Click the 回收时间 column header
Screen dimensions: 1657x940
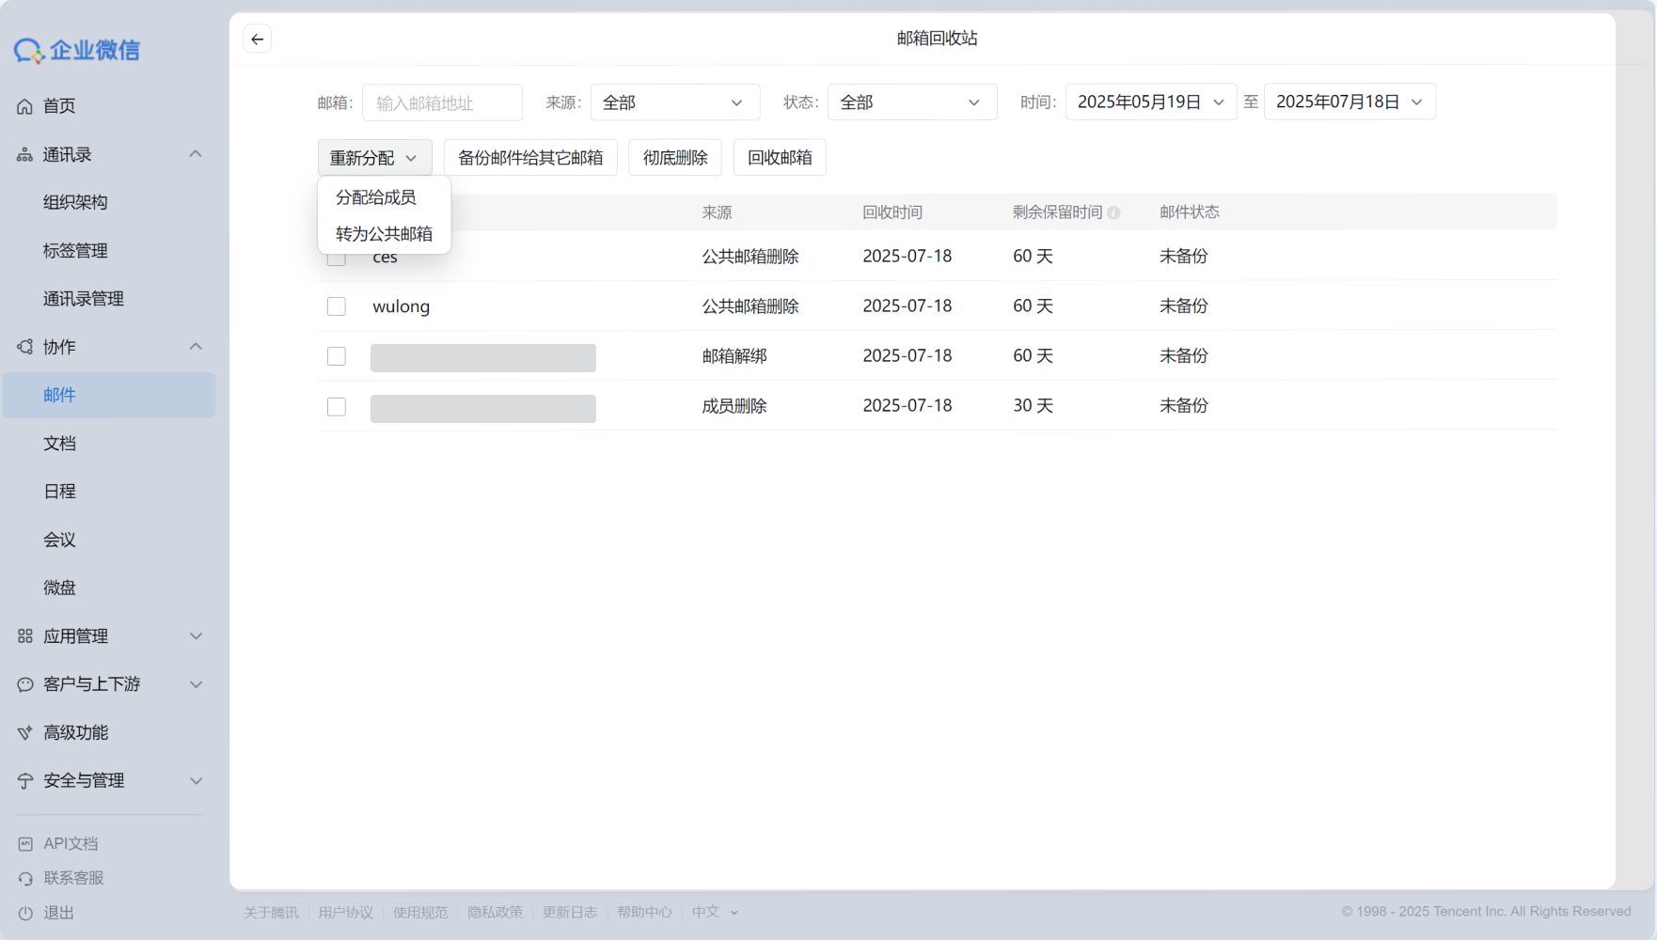(892, 212)
